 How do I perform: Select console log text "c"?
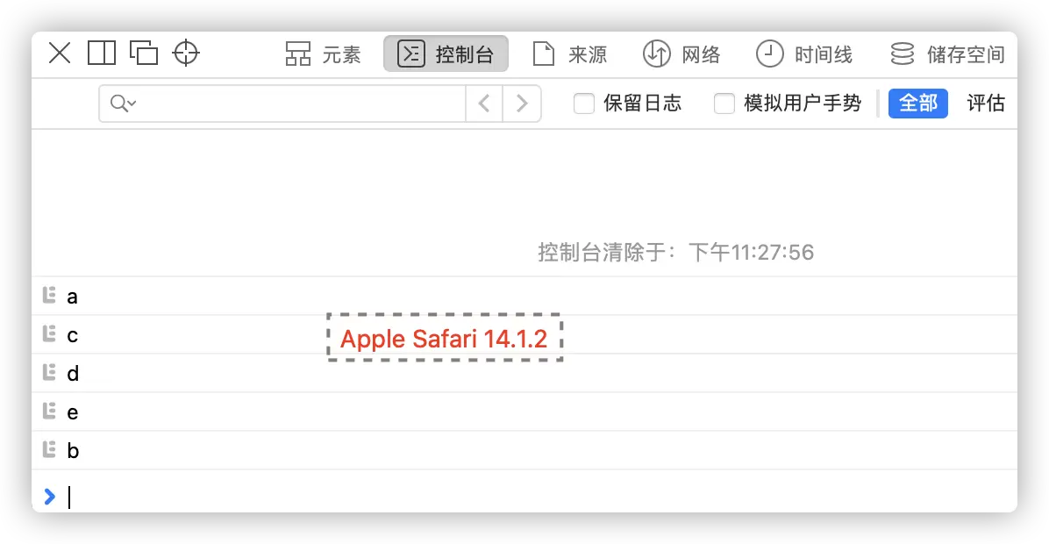pos(72,336)
